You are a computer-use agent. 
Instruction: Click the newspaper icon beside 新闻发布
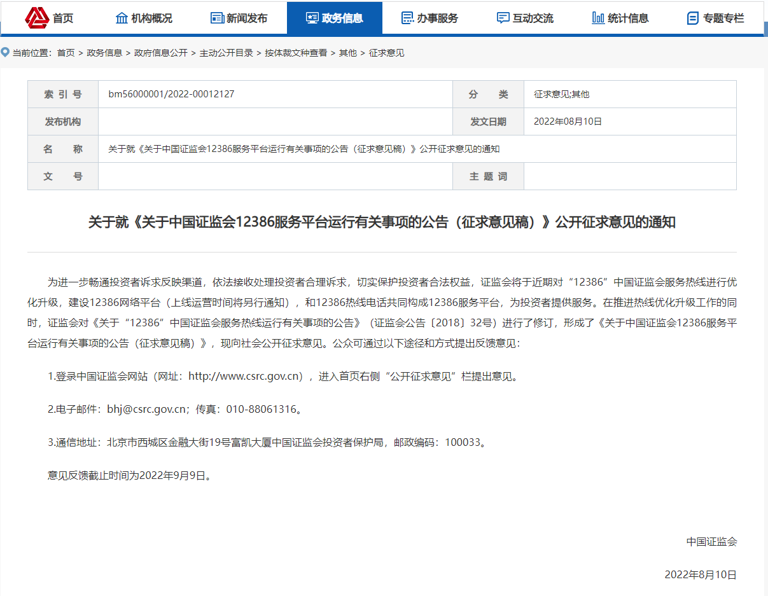pyautogui.click(x=217, y=18)
